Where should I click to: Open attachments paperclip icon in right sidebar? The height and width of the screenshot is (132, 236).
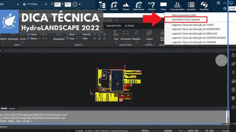coord(233,72)
